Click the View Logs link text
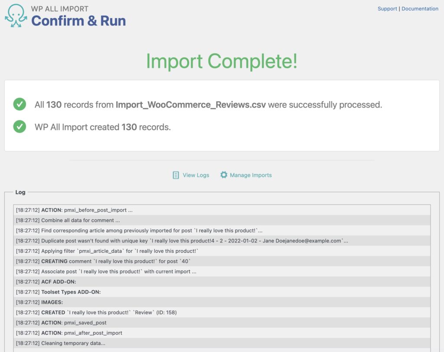444x352 pixels. (x=196, y=175)
